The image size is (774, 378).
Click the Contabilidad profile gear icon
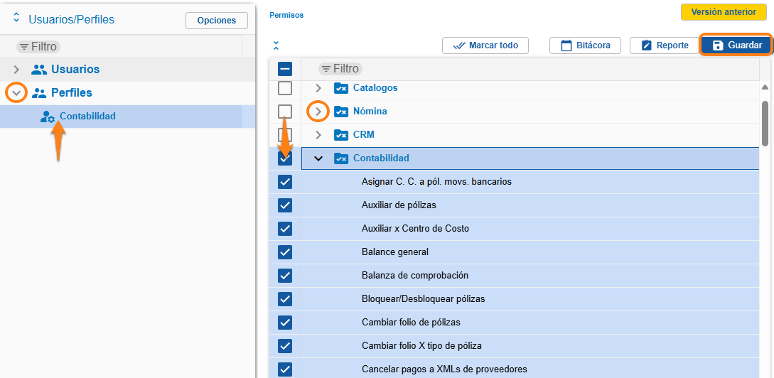point(48,117)
